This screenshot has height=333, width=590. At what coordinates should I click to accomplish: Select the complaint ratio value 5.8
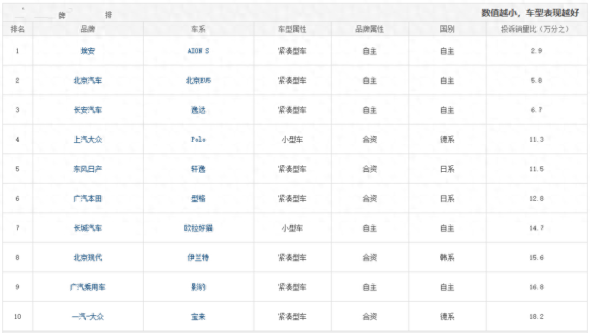click(x=537, y=80)
